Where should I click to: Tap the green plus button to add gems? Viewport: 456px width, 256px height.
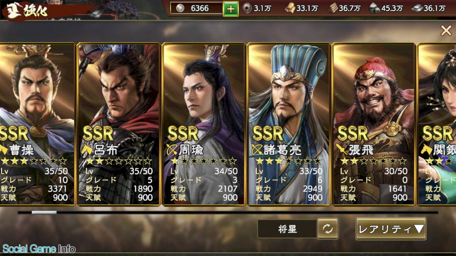click(x=231, y=9)
